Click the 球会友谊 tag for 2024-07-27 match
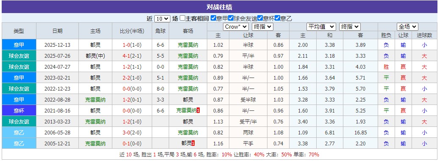This screenshot has height=161, width=440. [x=19, y=67]
